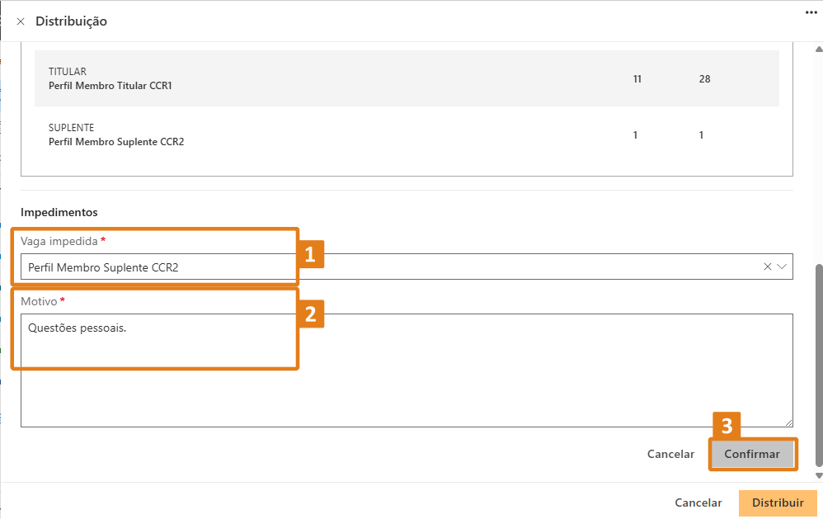The width and height of the screenshot is (823, 519).
Task: Click the value 28 in TITULAR row
Action: click(704, 79)
